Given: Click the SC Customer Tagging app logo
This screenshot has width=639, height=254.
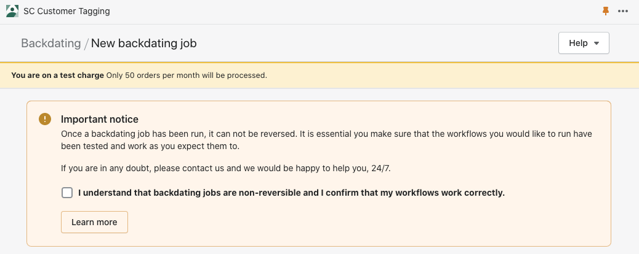Looking at the screenshot, I should click(12, 11).
